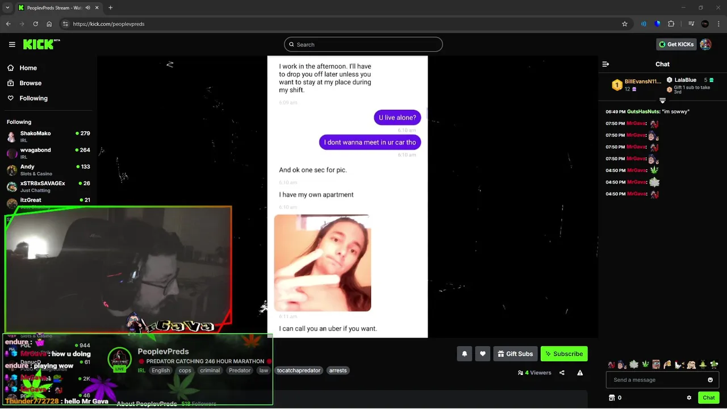
Task: Open the user profile avatar menu
Action: (x=705, y=44)
